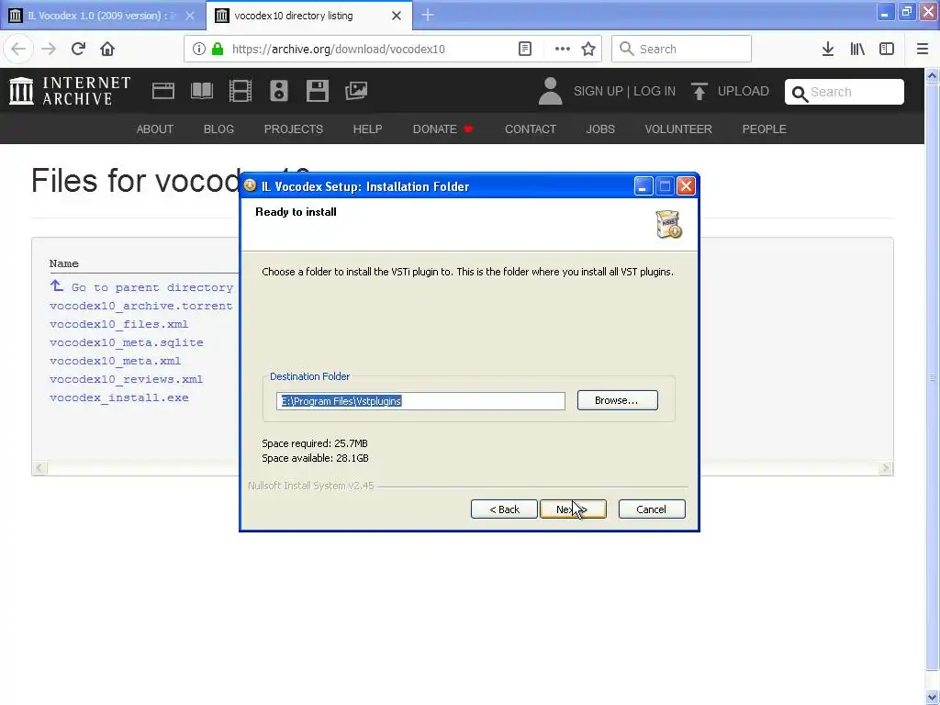This screenshot has width=940, height=705.
Task: Click the user avatar icon
Action: tap(551, 91)
